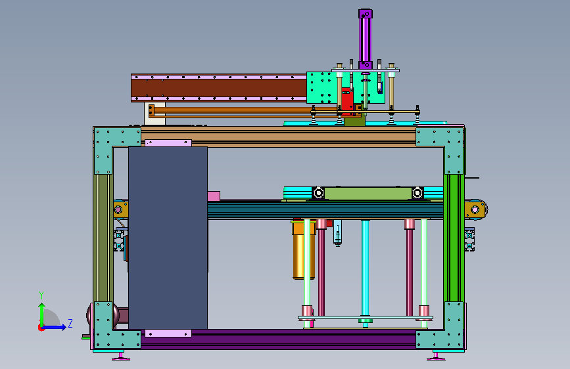This screenshot has height=369, width=570.
Task: Select the tan top frame beam
Action: click(x=278, y=137)
